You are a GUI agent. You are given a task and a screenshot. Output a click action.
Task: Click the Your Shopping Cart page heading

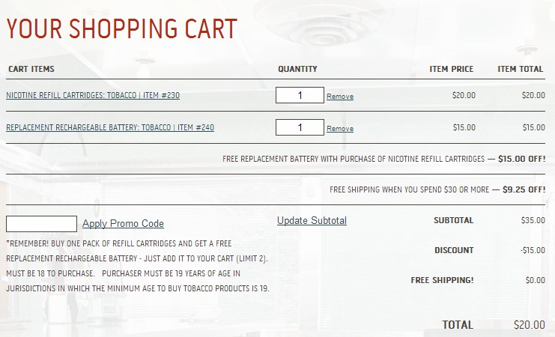coord(122,28)
